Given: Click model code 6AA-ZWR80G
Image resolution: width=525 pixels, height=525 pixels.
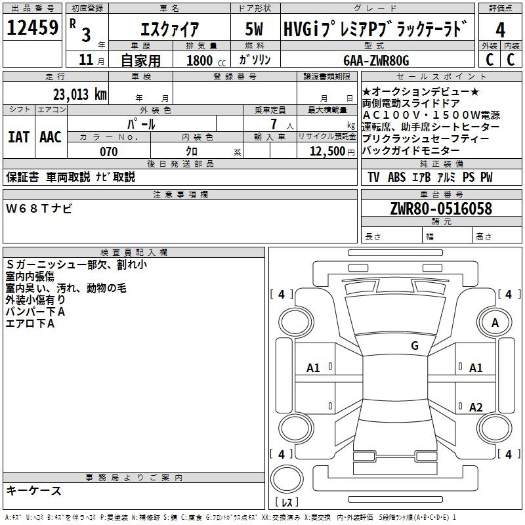Looking at the screenshot, I should tap(376, 60).
